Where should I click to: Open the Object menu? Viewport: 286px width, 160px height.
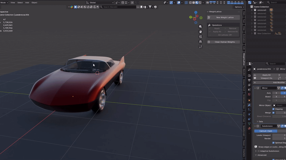pyautogui.click(x=34, y=3)
